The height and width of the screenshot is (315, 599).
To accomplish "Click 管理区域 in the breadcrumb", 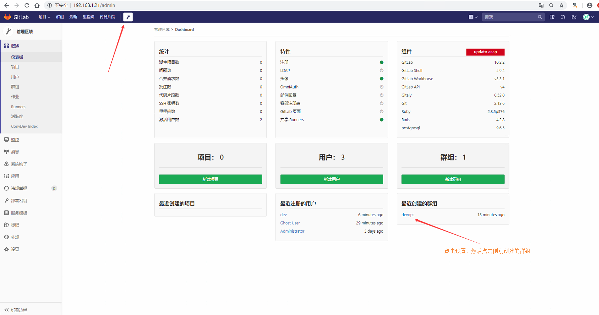I will (x=162, y=29).
